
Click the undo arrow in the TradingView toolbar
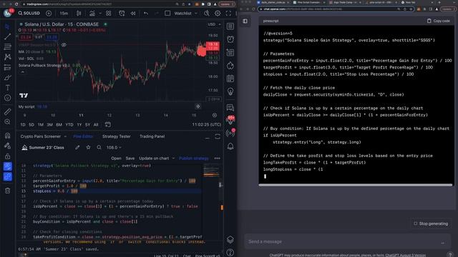(x=146, y=14)
